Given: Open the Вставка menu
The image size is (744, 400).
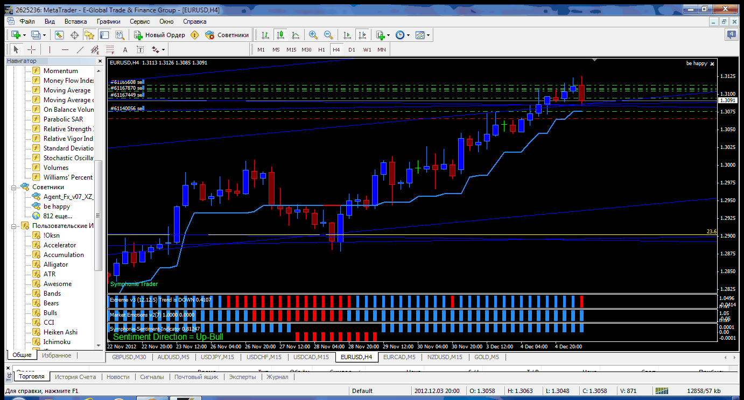Looking at the screenshot, I should coord(75,22).
